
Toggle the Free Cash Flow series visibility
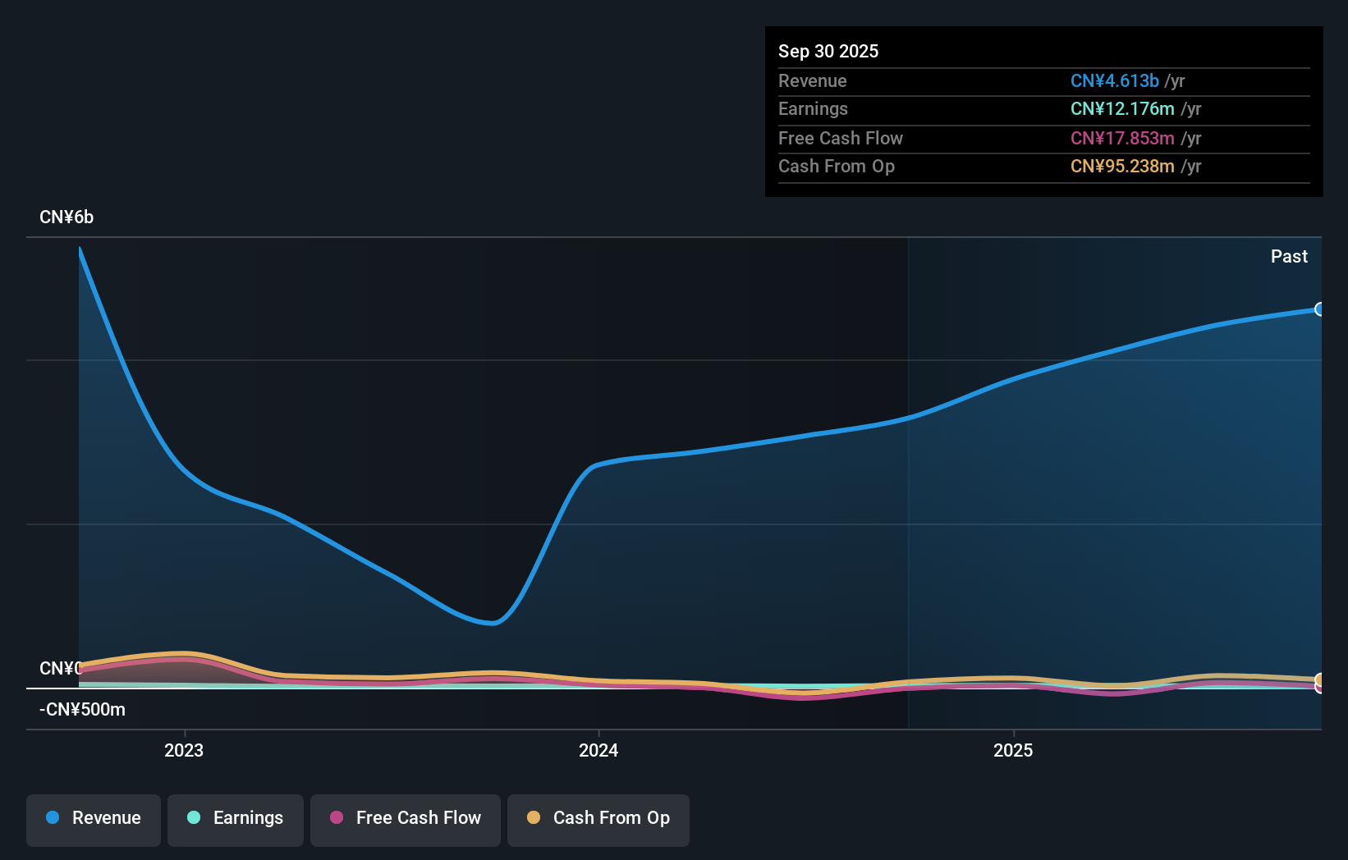tap(405, 819)
